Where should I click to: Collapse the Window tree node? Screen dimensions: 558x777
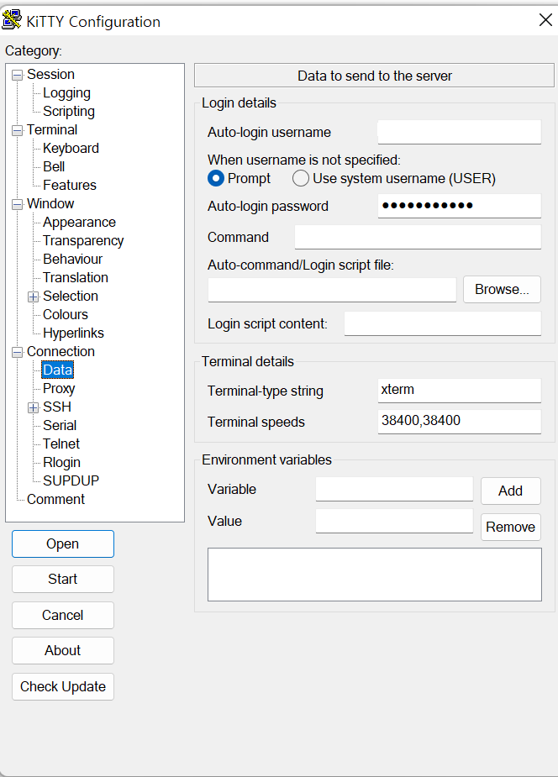pos(18,204)
